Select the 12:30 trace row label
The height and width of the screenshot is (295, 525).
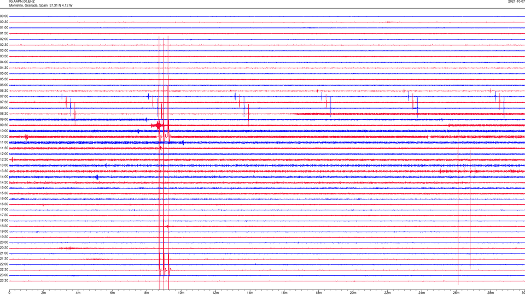(x=4, y=159)
